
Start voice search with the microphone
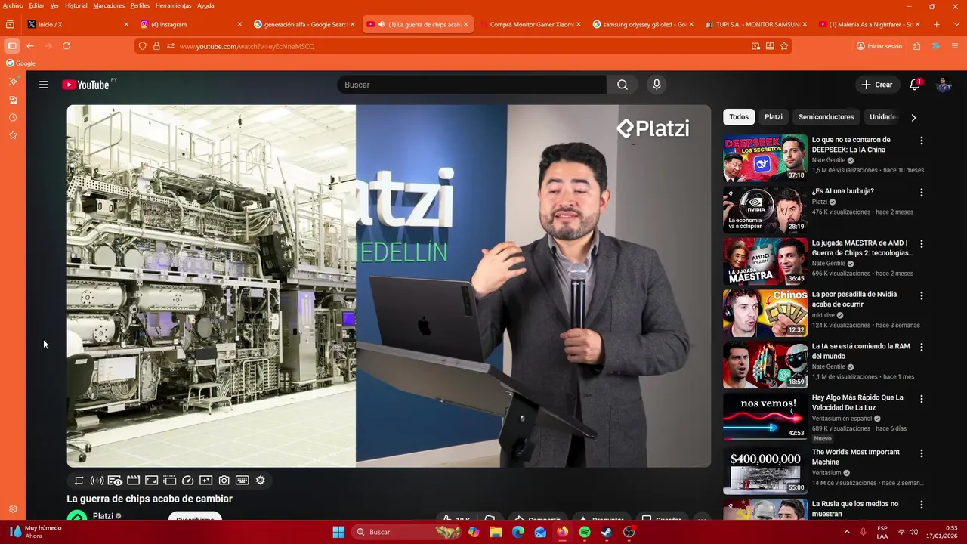pyautogui.click(x=657, y=85)
